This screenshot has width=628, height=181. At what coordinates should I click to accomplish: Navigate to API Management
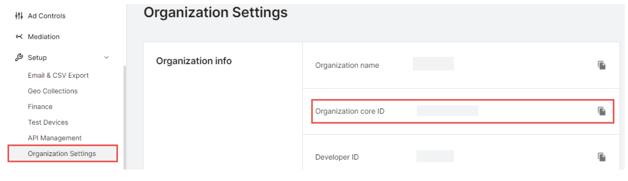tap(54, 138)
